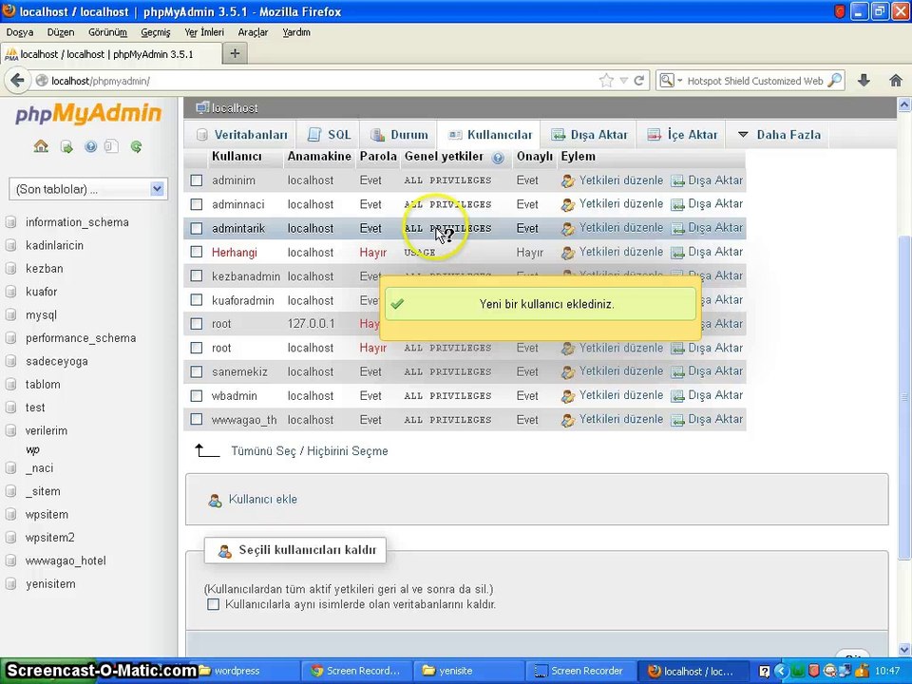Click export icon for adminnaci row

click(677, 205)
